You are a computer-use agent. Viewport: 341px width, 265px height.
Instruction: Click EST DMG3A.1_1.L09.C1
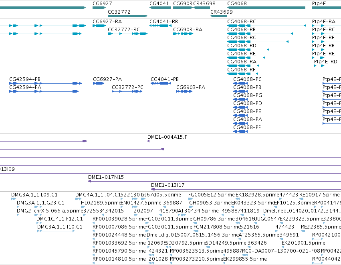pyautogui.click(x=34, y=195)
